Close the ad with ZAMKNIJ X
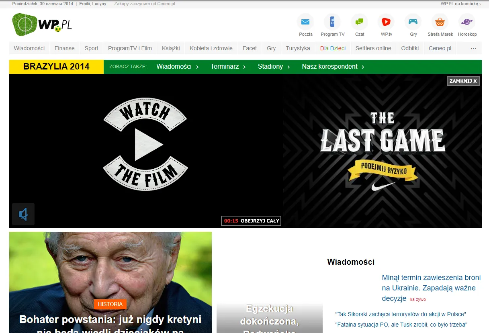The width and height of the screenshot is (489, 333). [x=463, y=81]
